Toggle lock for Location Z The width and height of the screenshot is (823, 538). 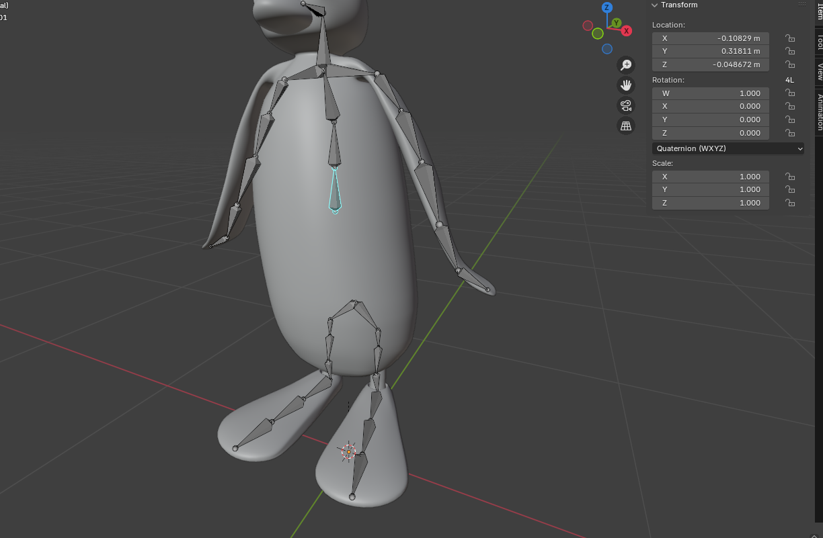click(x=790, y=64)
